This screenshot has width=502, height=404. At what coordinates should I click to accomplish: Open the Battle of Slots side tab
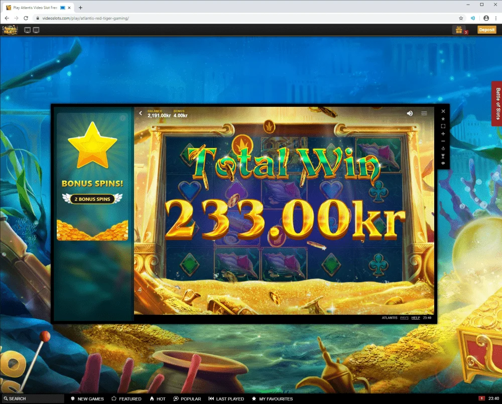pyautogui.click(x=497, y=103)
